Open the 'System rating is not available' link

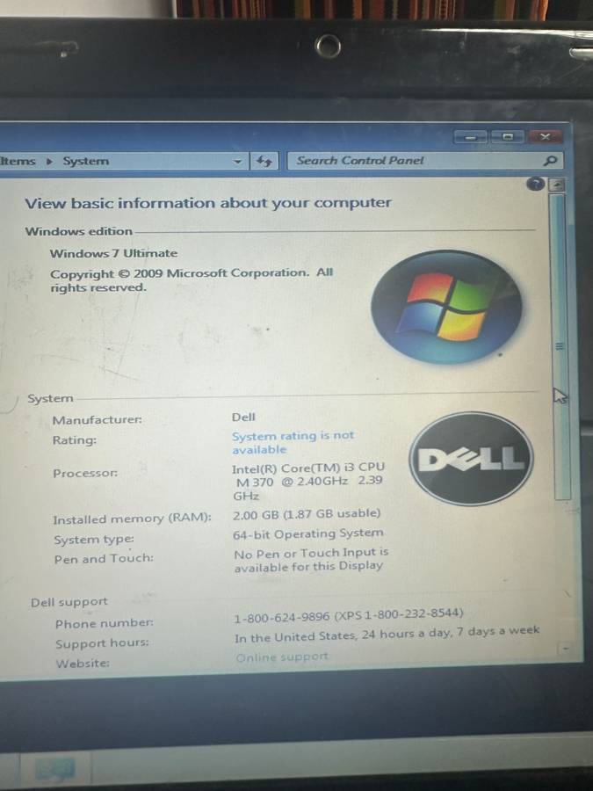293,442
